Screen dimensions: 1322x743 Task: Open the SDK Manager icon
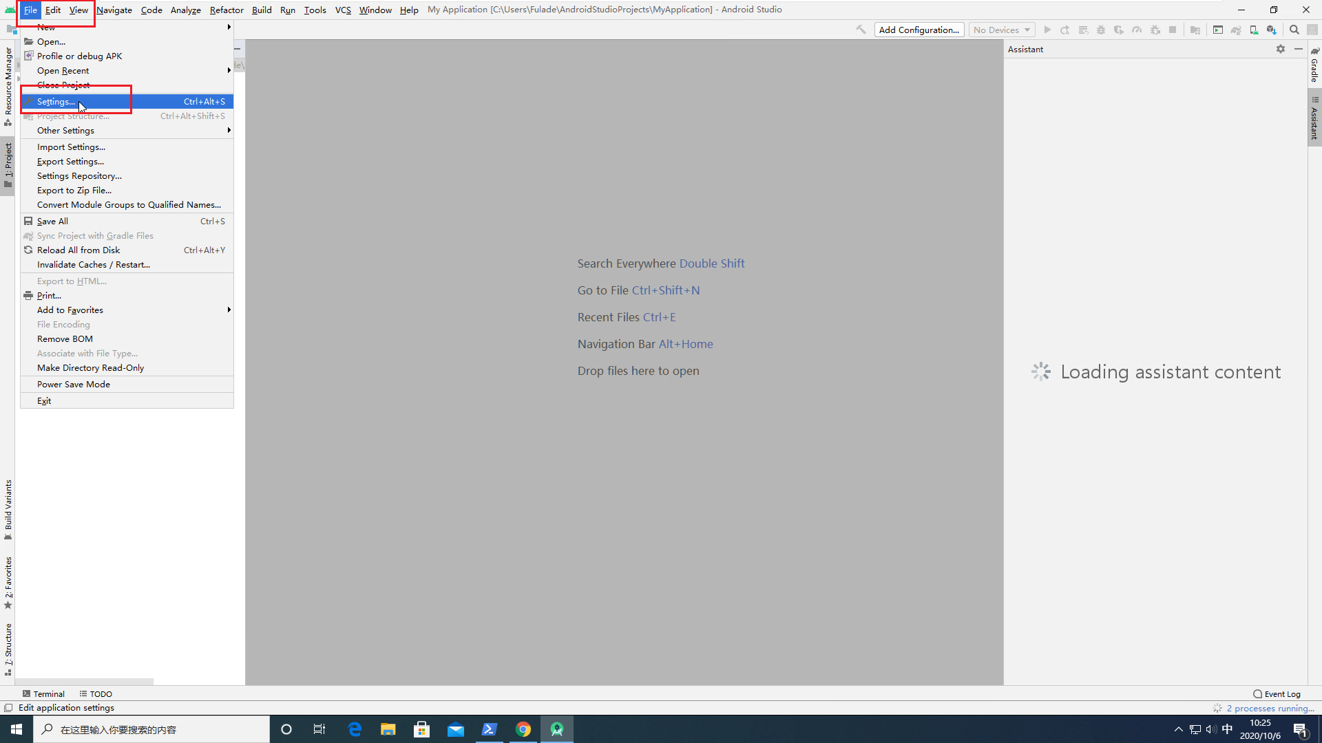[1272, 30]
